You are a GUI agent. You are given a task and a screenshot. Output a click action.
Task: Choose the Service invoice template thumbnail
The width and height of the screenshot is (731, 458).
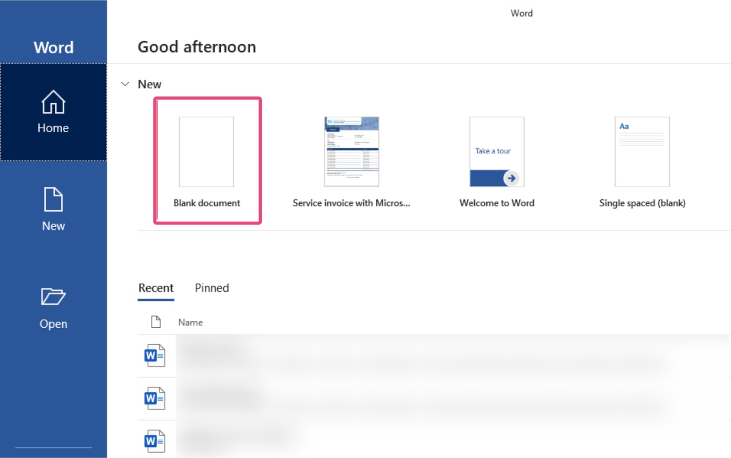tap(352, 152)
